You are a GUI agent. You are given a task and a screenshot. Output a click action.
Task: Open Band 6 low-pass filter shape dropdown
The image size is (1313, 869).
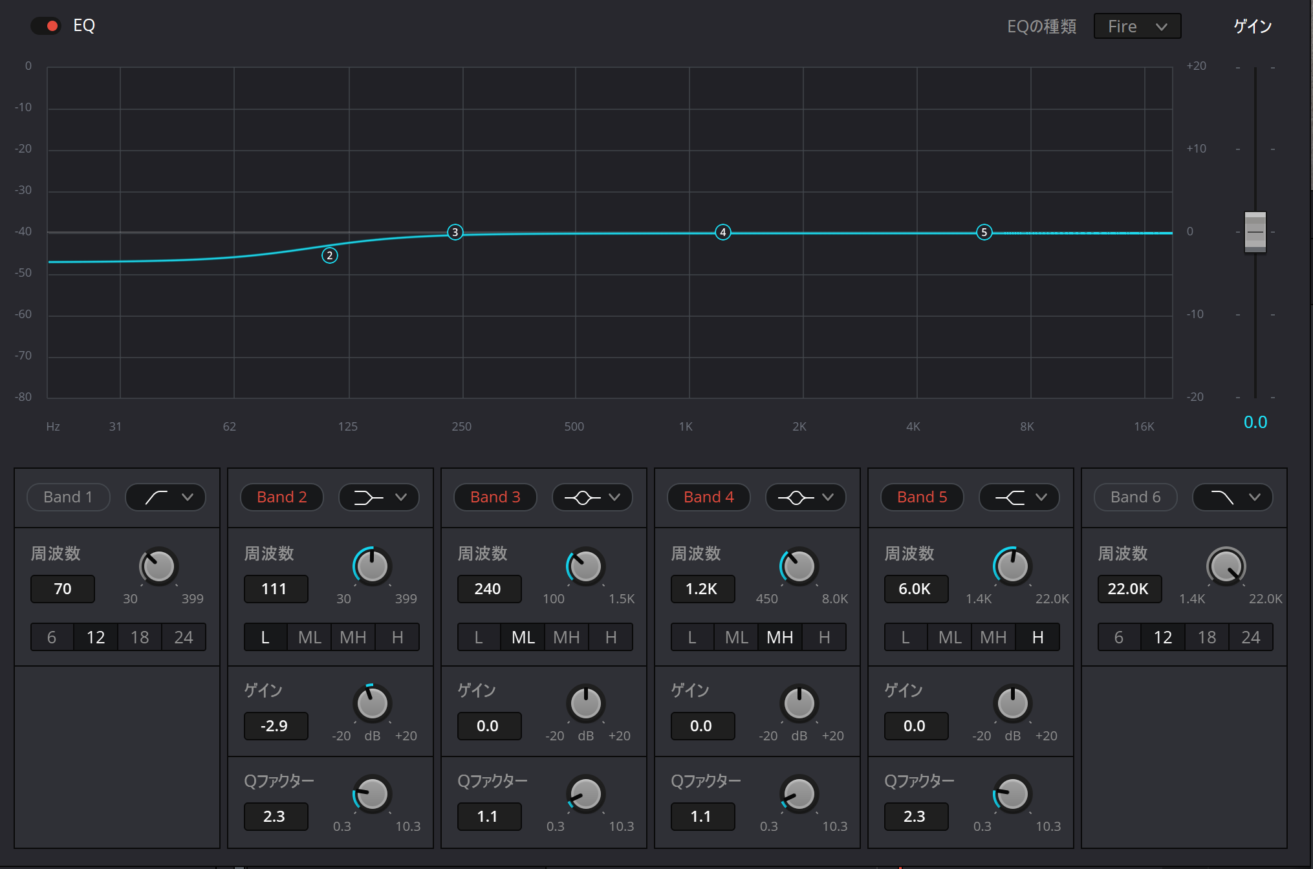(x=1233, y=497)
